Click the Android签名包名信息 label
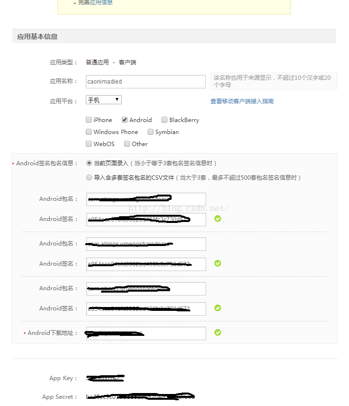Viewport: 349px width, 406px height. point(47,163)
